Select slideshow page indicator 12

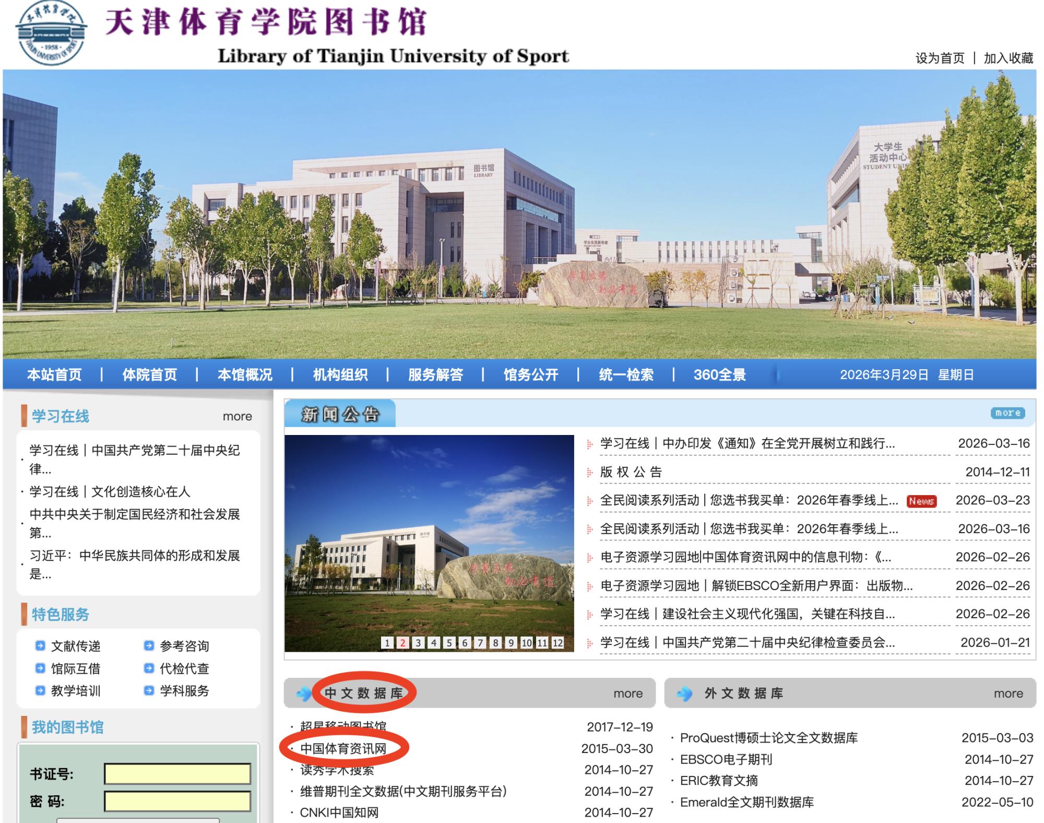coord(557,643)
